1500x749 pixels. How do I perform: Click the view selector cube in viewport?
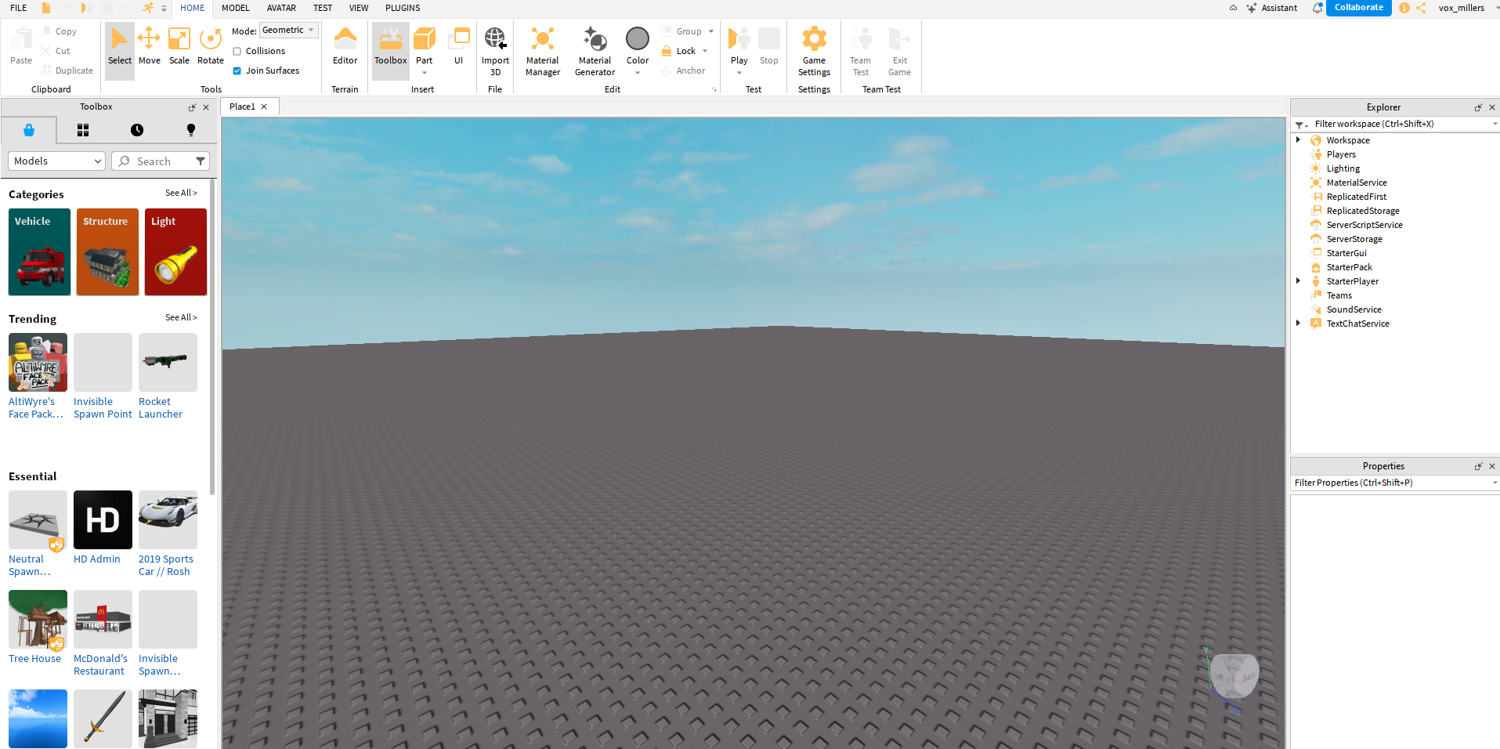click(x=1234, y=676)
